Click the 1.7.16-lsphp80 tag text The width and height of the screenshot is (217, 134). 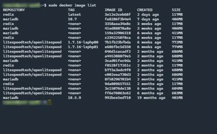click(83, 42)
